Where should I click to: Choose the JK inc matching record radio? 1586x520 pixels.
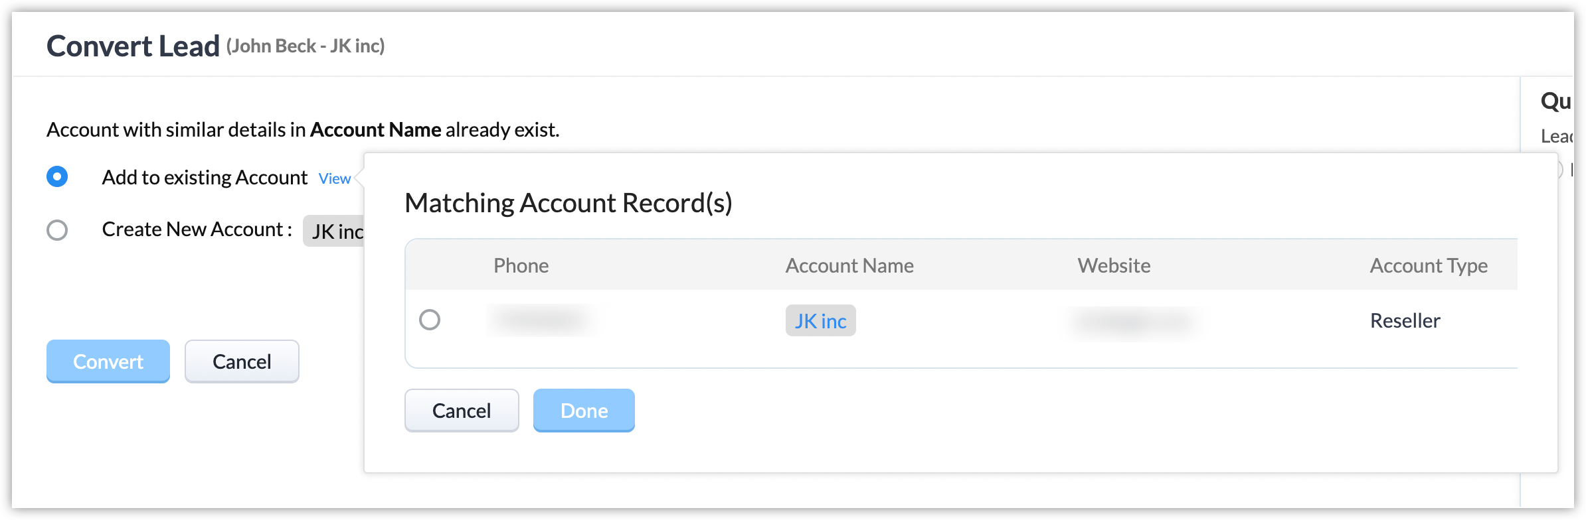[430, 320]
